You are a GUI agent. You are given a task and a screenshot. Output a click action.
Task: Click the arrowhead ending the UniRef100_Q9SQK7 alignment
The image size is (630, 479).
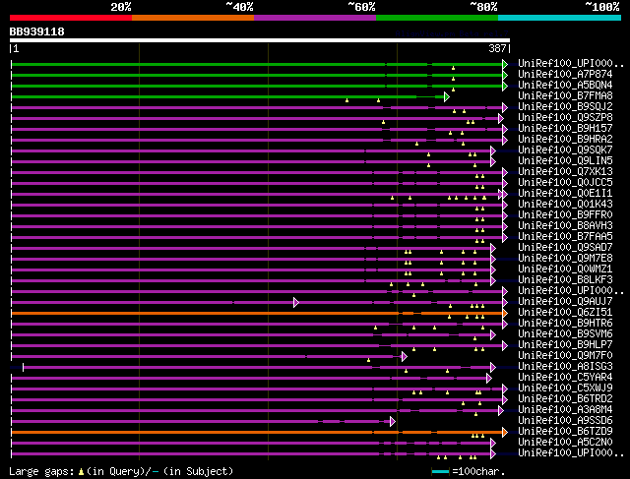pos(493,150)
